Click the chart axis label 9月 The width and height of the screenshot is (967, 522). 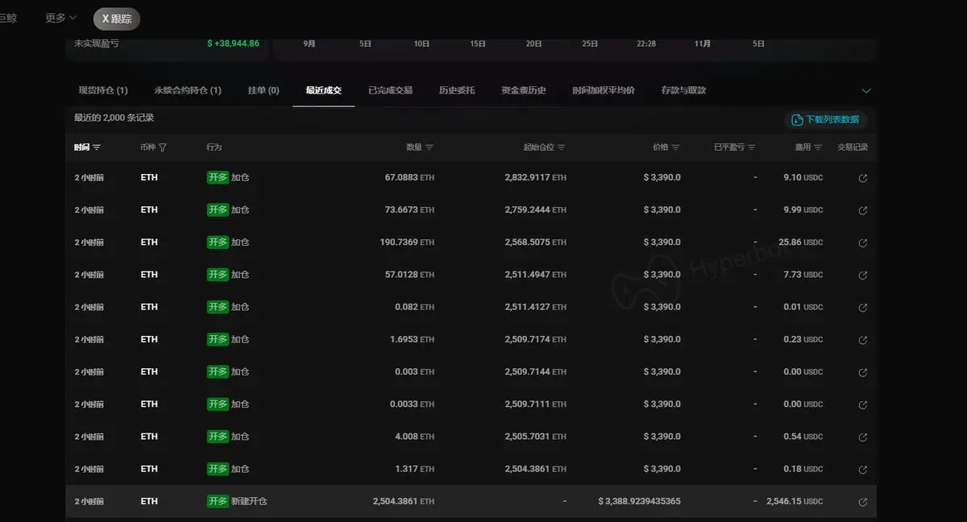(x=309, y=43)
